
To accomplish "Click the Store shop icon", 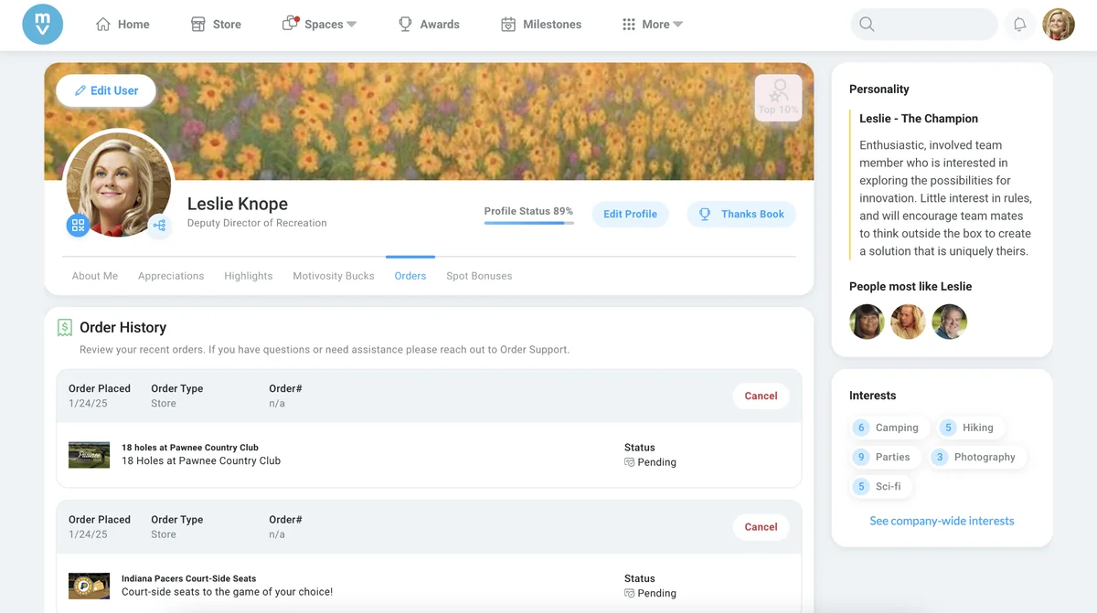I will (198, 25).
